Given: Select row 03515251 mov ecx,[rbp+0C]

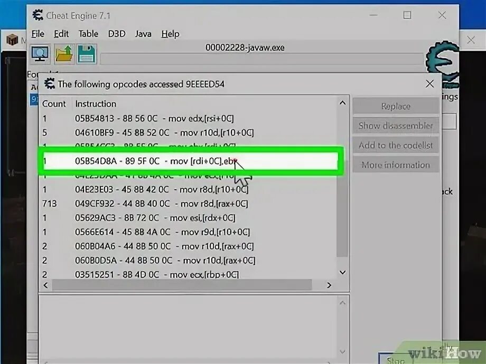Looking at the screenshot, I should [189, 274].
